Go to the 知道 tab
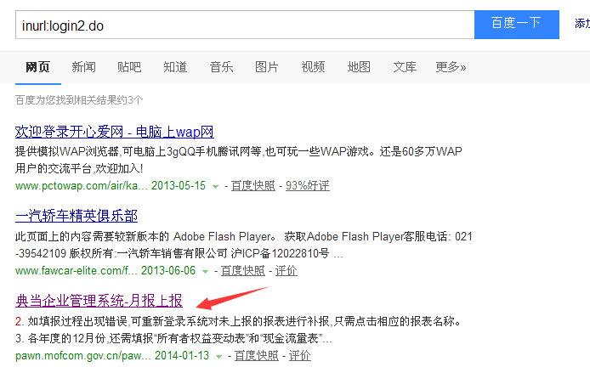The width and height of the screenshot is (590, 384). click(x=175, y=67)
